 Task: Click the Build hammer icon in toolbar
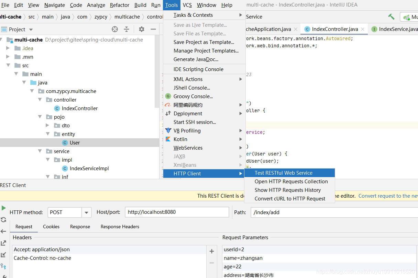[391, 17]
